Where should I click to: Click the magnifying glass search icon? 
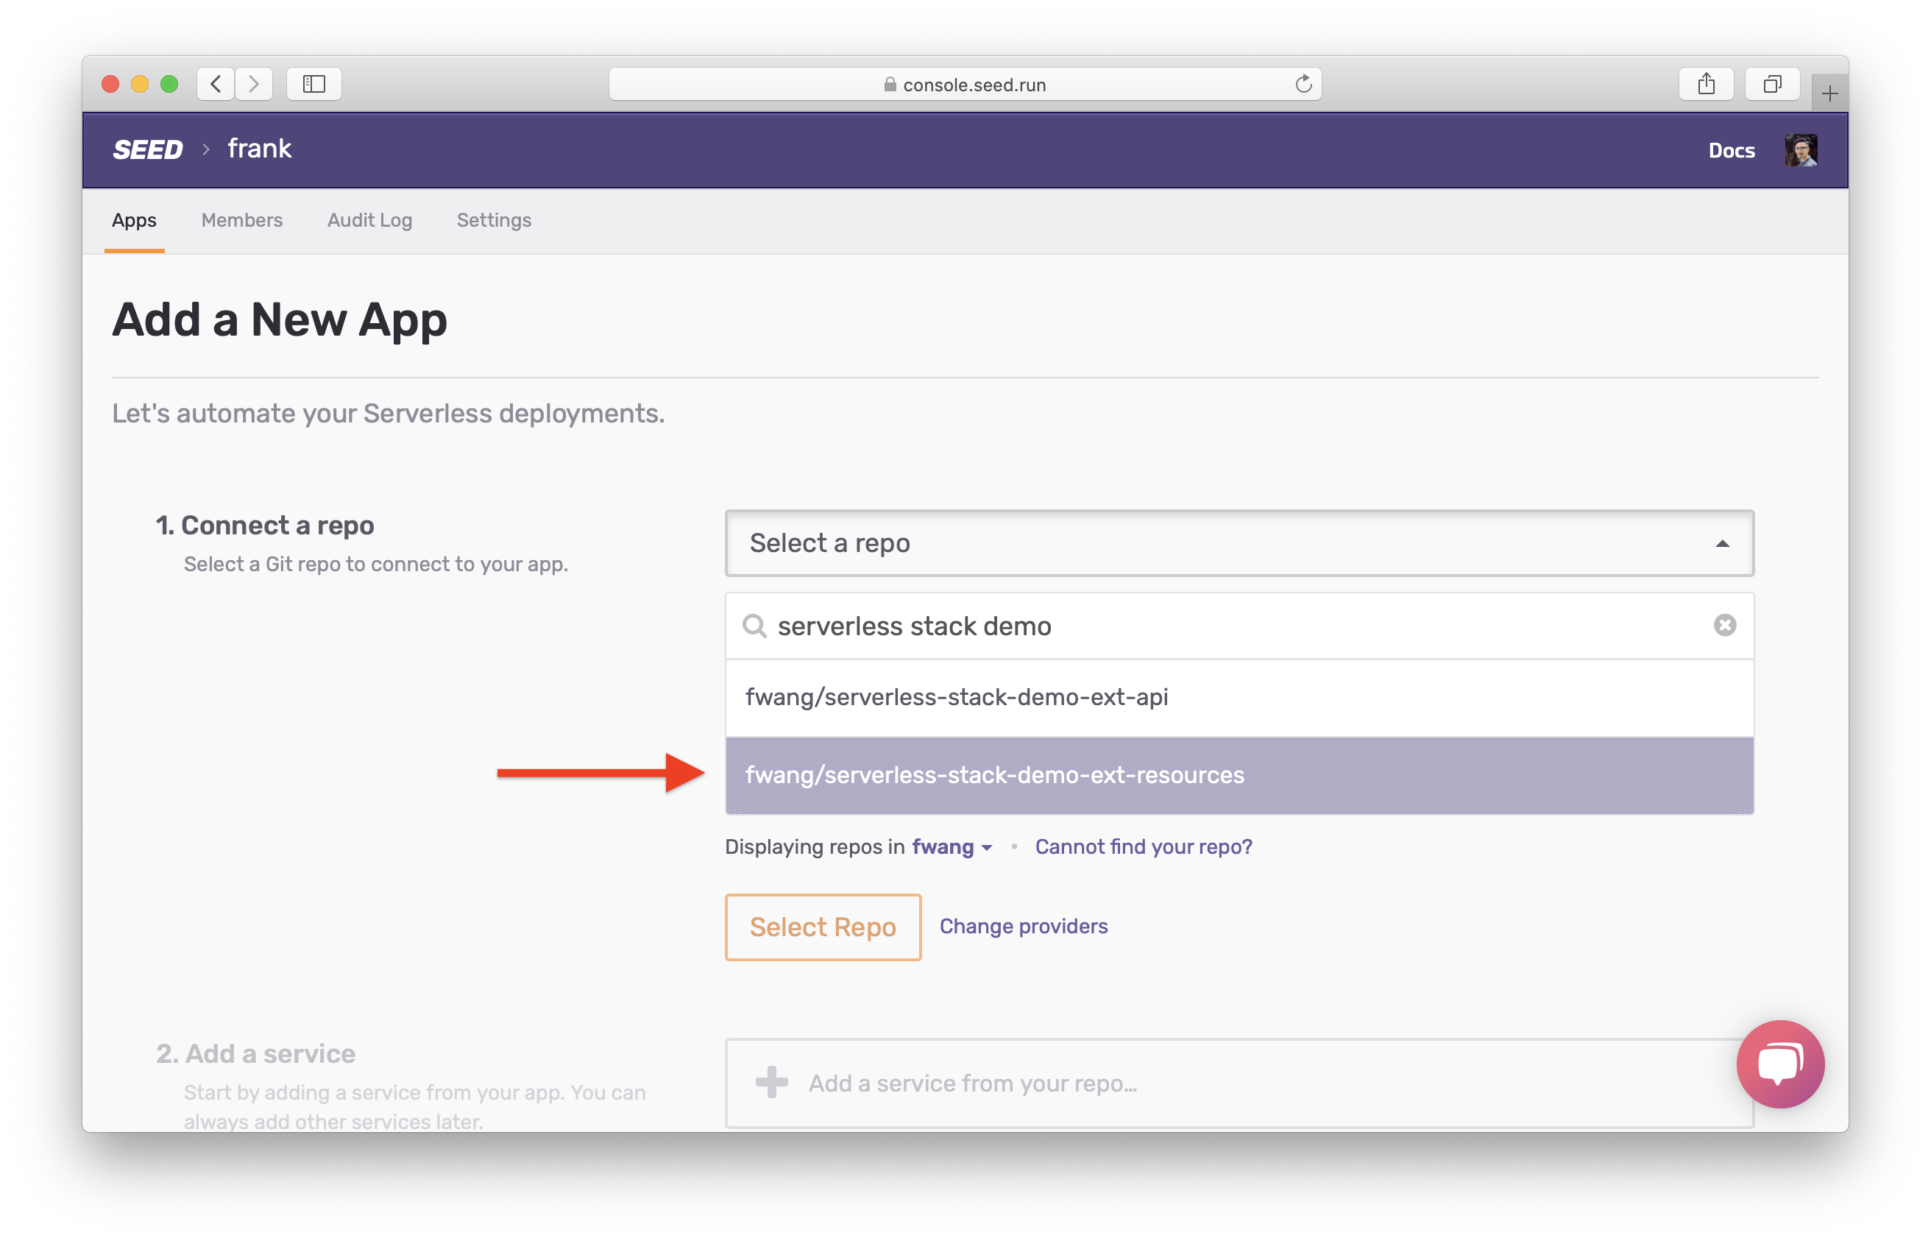[x=754, y=626]
